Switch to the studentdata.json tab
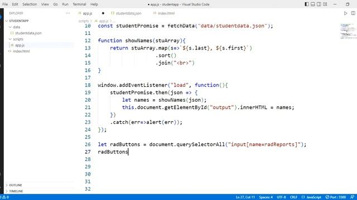Viewport: 357px width, 200px height. click(x=128, y=13)
